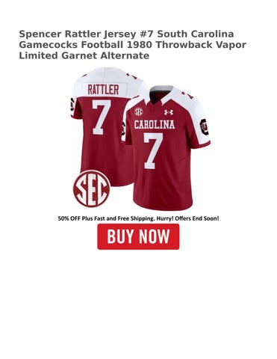
Task: Click the large round SEC logo badge
Action: click(92, 188)
